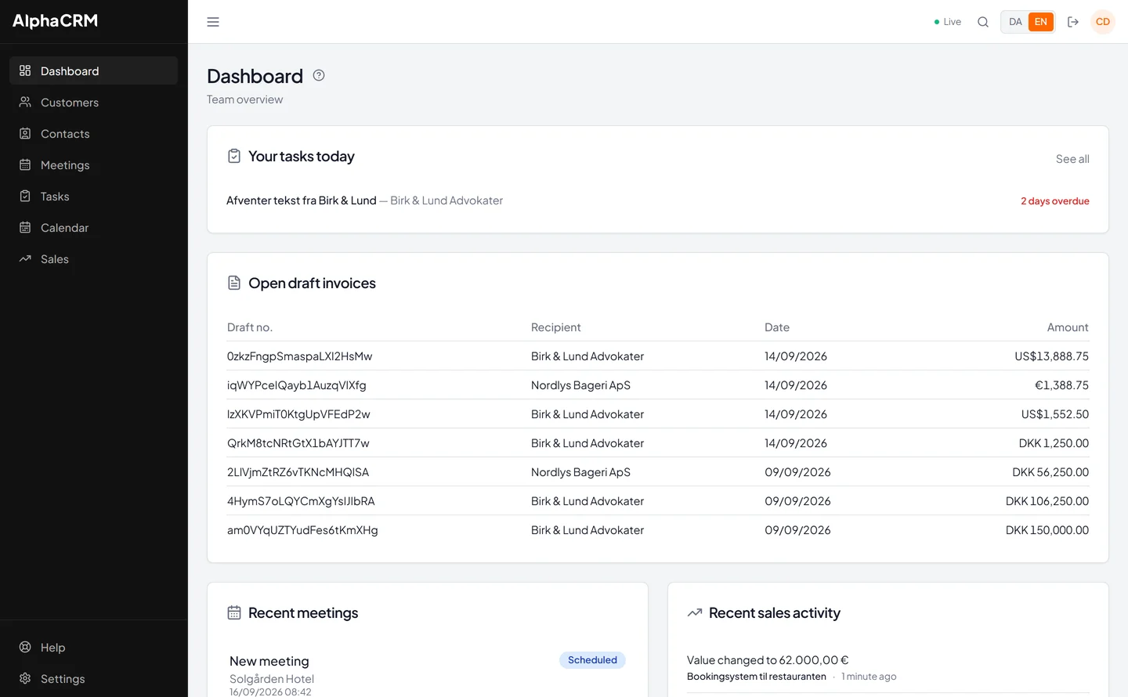Click the Scheduled status badge
Viewport: 1128px width, 697px height.
pyautogui.click(x=592, y=660)
